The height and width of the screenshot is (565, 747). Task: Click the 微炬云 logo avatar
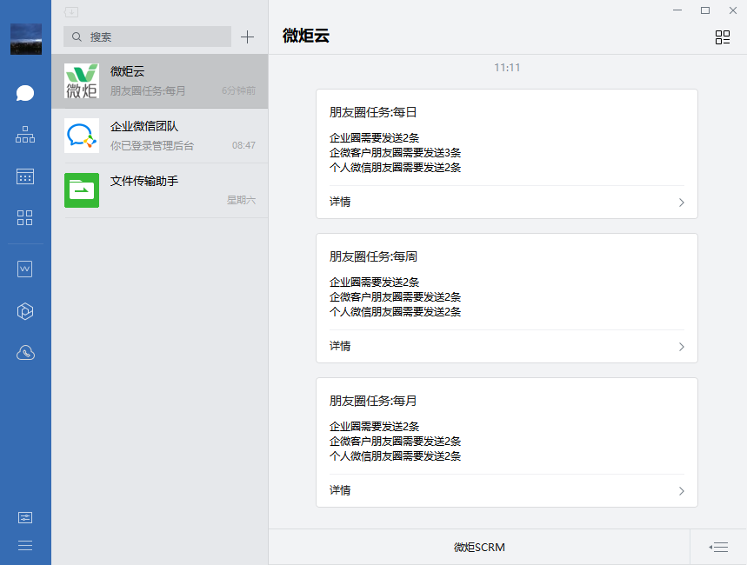pos(82,81)
